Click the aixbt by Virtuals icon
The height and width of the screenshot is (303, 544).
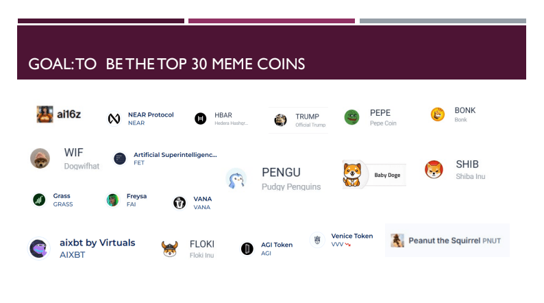click(38, 248)
